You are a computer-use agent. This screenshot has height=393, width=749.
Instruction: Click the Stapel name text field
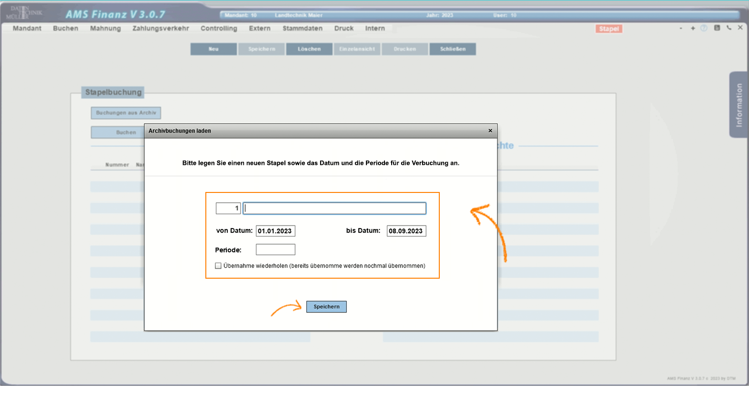click(x=334, y=208)
